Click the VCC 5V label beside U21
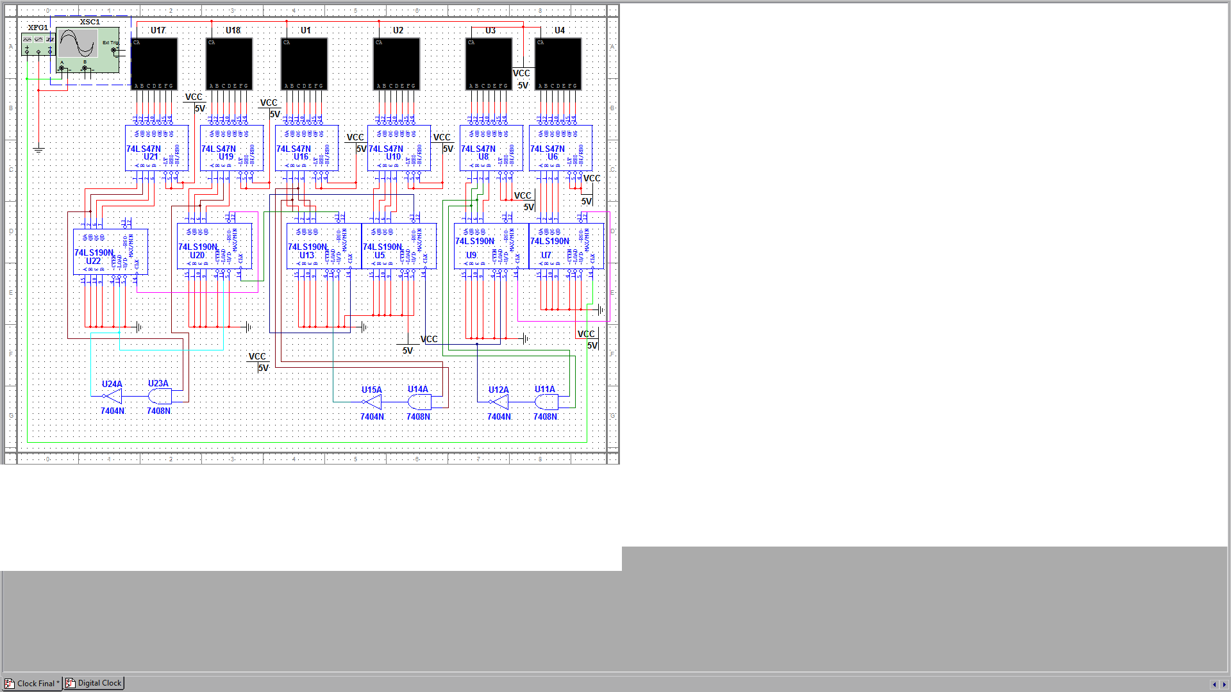 coord(195,103)
